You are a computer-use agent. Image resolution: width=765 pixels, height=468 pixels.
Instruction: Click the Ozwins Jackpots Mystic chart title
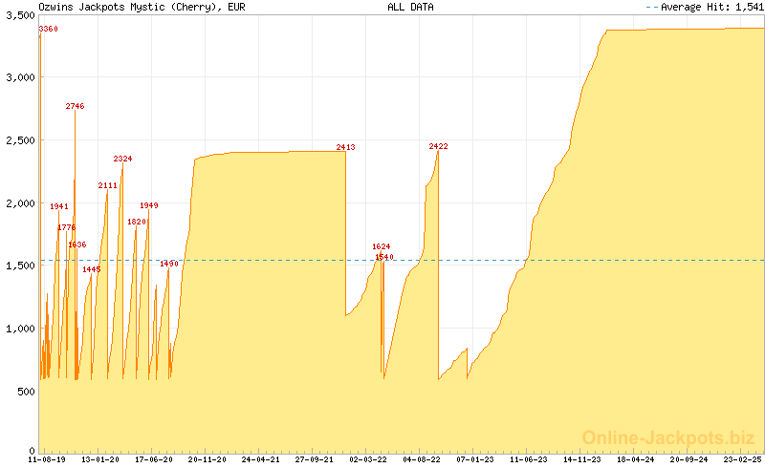point(138,7)
